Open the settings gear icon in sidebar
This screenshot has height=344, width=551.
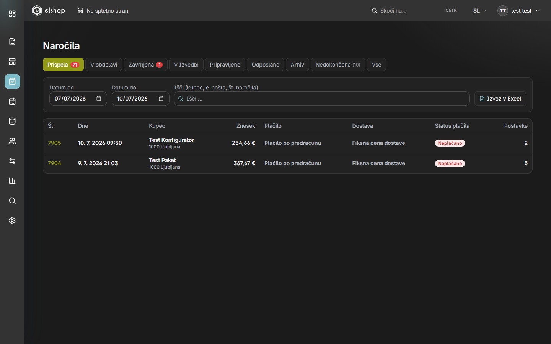pyautogui.click(x=12, y=221)
